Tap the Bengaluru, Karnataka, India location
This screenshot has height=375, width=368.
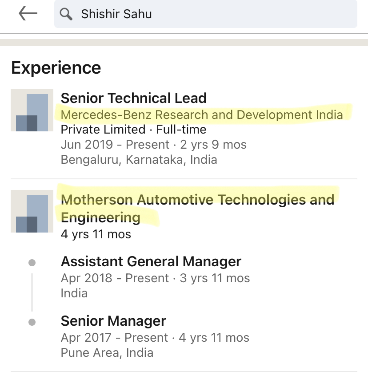coord(139,159)
